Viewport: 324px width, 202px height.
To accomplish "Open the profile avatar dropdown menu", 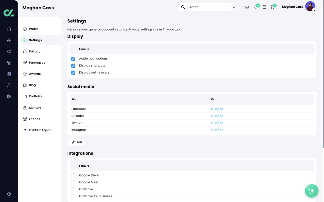I will (310, 6).
